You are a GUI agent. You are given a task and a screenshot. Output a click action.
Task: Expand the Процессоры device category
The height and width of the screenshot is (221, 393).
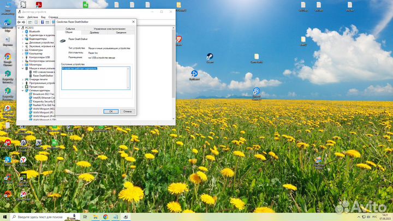tap(23, 86)
